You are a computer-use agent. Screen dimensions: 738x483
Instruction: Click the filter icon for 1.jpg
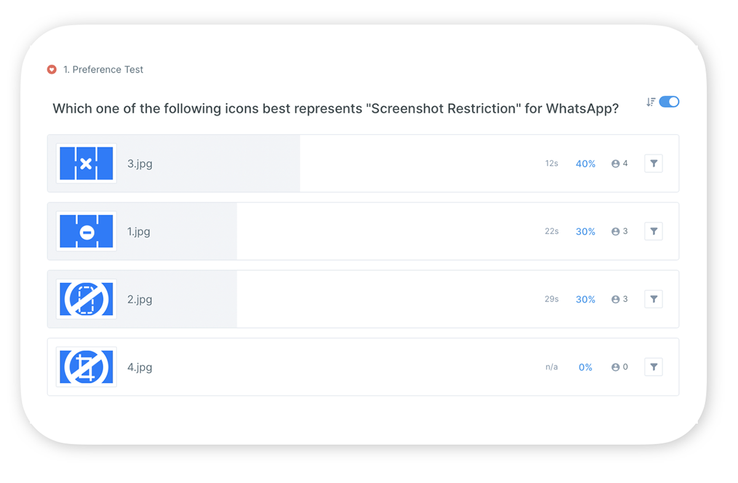tap(654, 231)
